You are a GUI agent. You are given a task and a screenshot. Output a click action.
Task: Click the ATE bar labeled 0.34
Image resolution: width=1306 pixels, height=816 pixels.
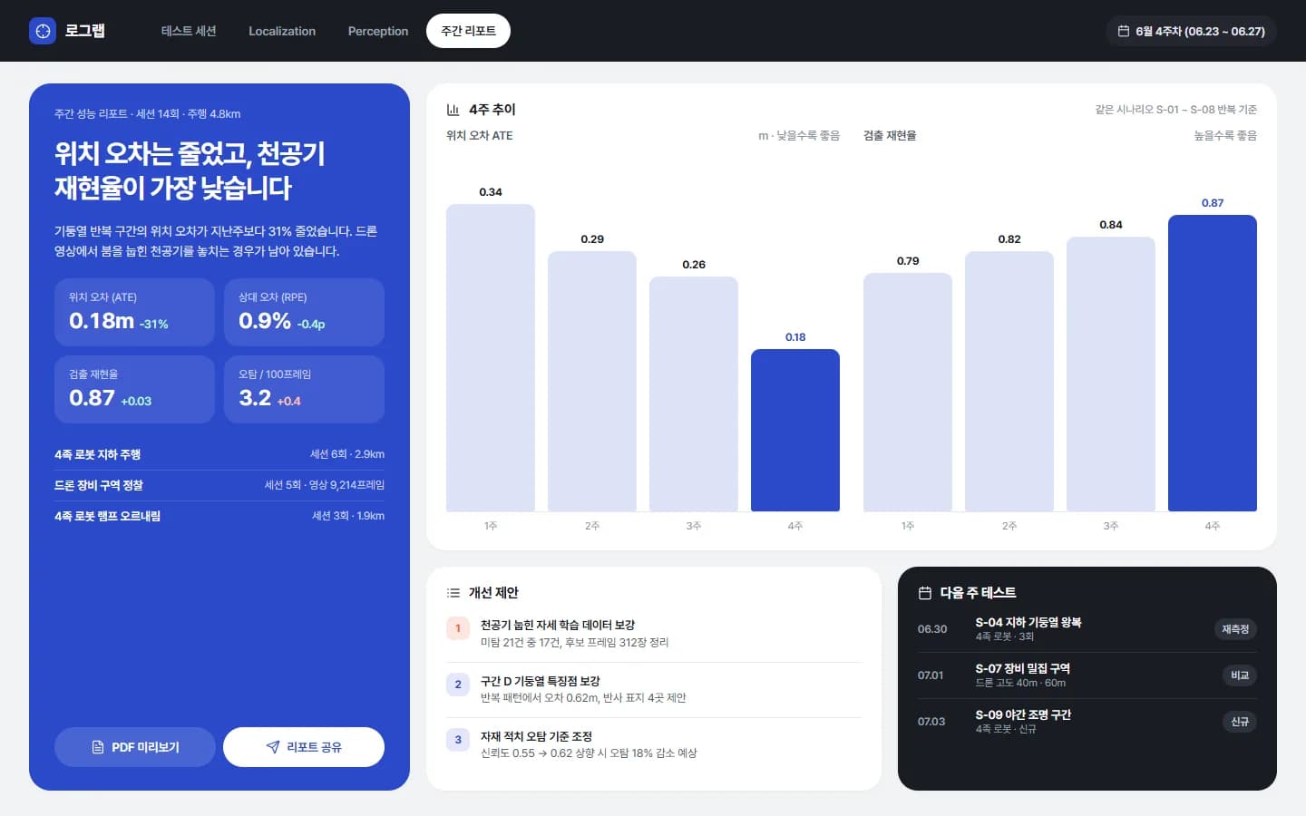click(x=491, y=358)
